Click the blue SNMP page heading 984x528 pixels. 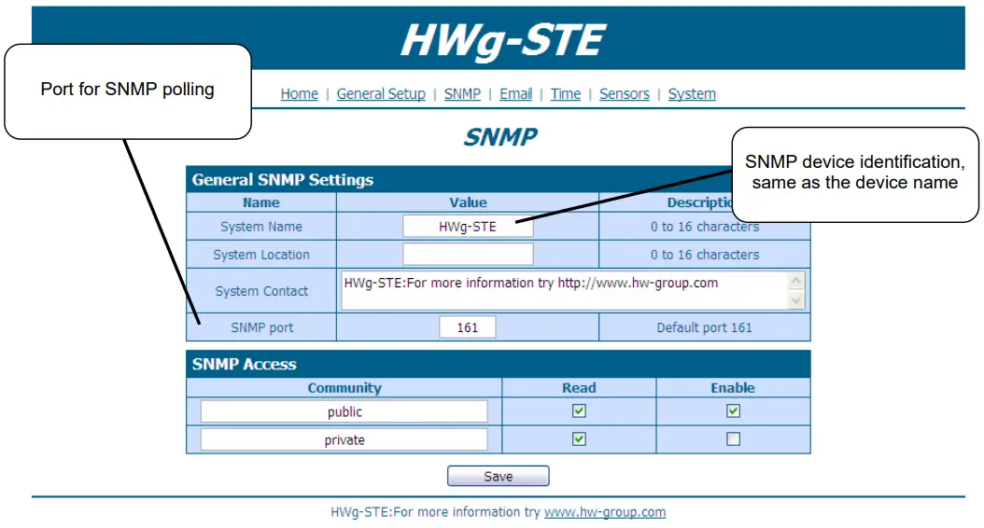point(500,137)
